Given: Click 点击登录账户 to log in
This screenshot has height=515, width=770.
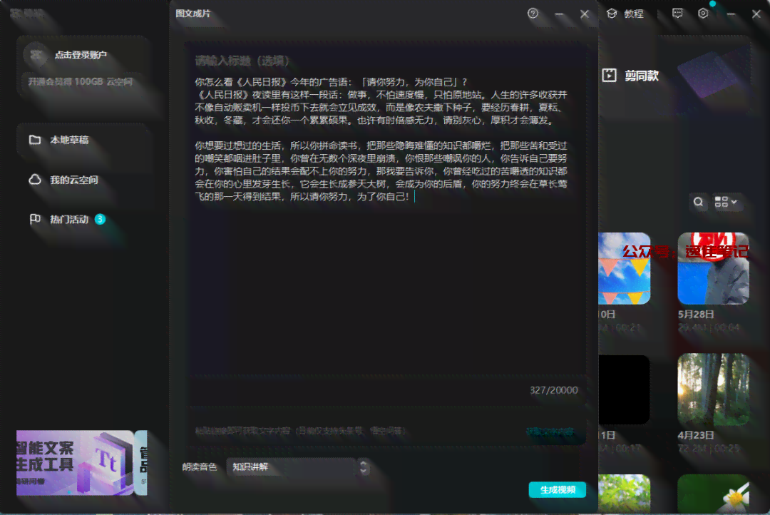Looking at the screenshot, I should [x=81, y=55].
